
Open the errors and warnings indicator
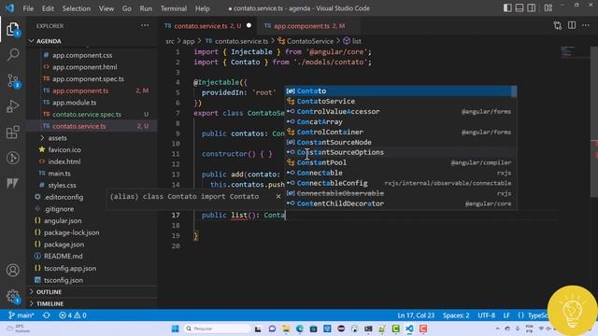point(73,315)
